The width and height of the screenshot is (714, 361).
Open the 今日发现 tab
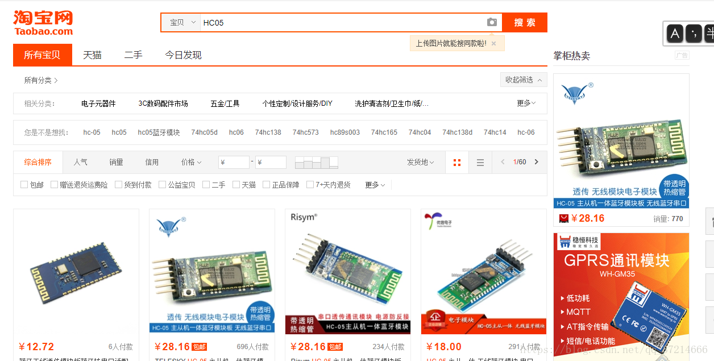183,55
